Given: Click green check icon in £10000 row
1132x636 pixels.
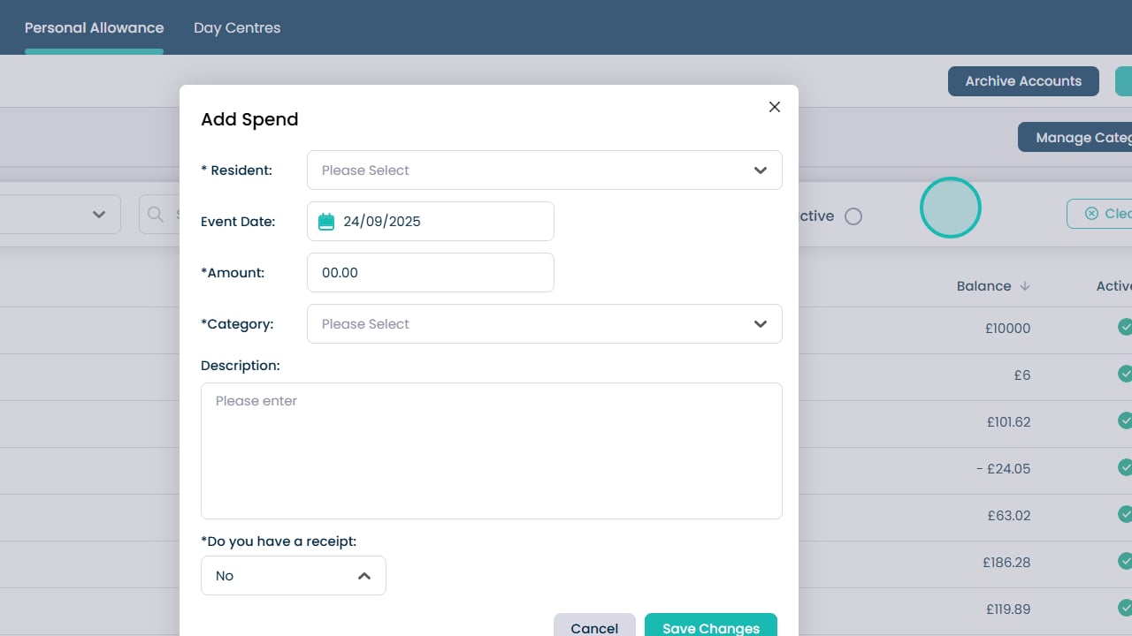Looking at the screenshot, I should (1124, 328).
